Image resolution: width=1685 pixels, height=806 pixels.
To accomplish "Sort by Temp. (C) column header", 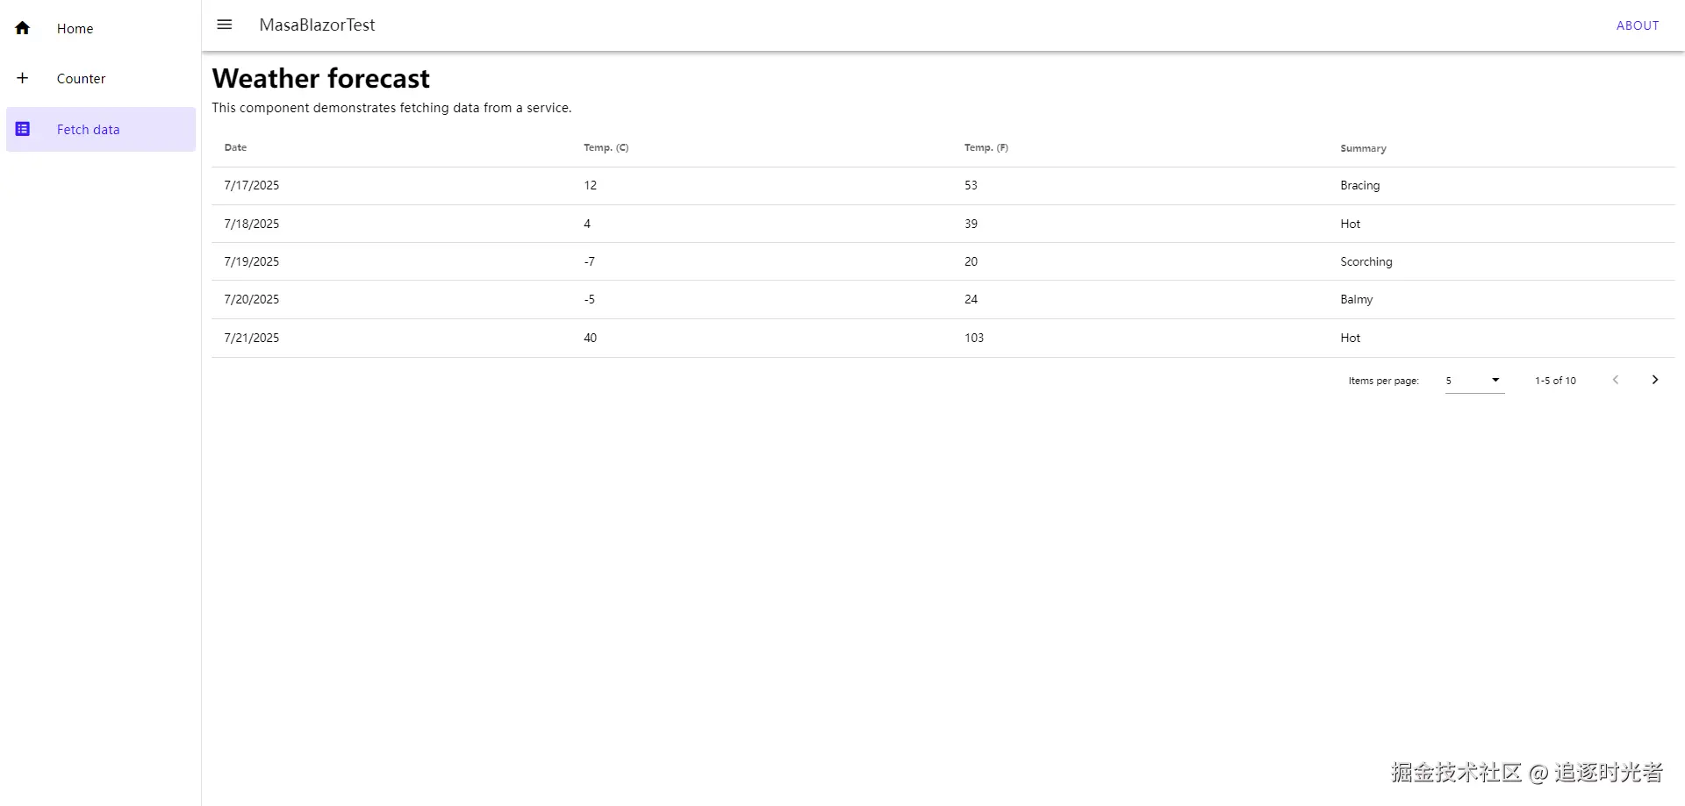I will (x=606, y=147).
